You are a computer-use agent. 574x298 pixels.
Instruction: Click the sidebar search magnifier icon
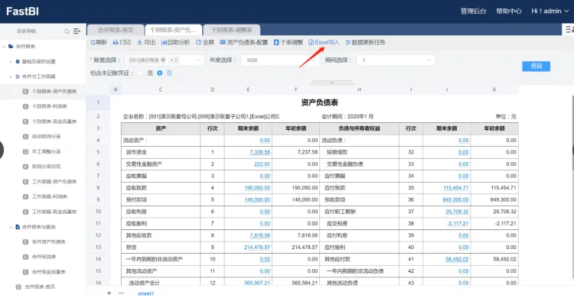67,31
